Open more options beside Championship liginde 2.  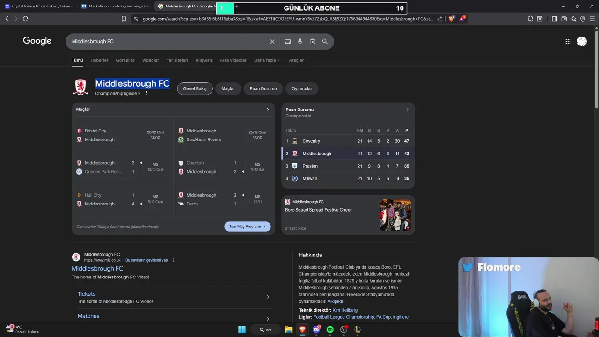146,93
